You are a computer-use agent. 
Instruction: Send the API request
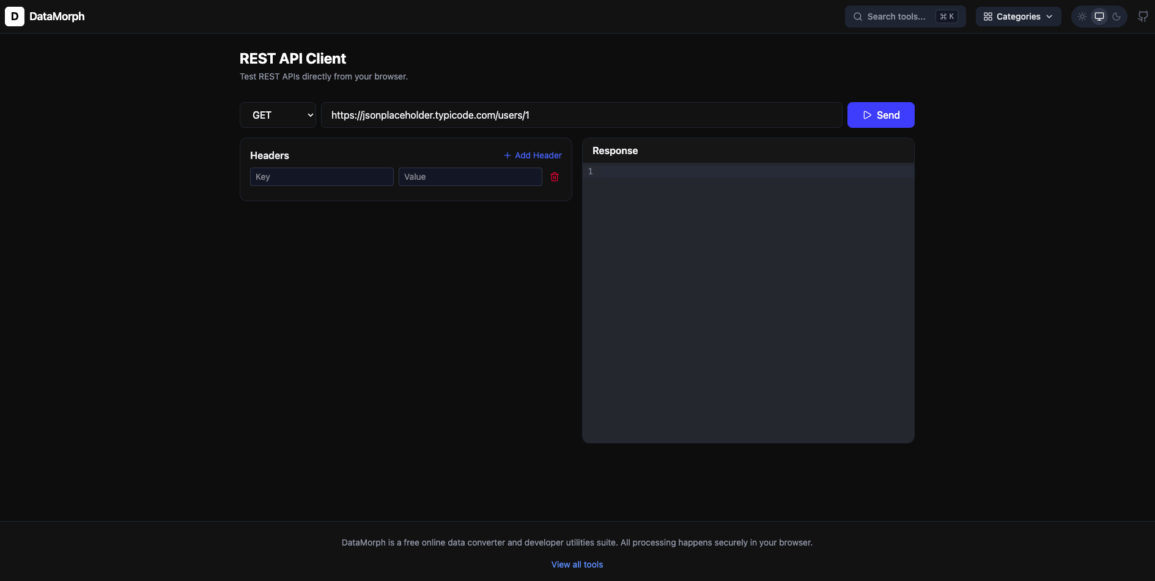coord(880,115)
